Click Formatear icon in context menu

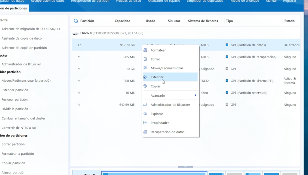click(145, 50)
